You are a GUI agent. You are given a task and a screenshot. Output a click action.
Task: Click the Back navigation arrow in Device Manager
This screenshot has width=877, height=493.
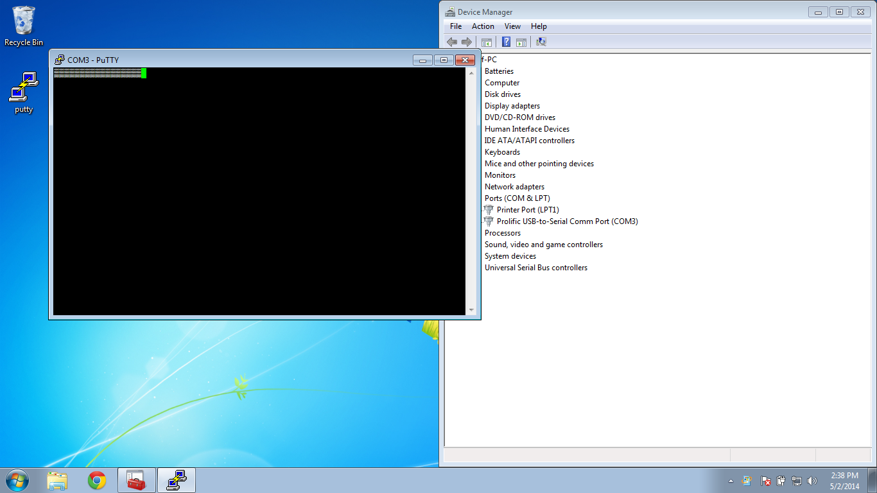451,42
